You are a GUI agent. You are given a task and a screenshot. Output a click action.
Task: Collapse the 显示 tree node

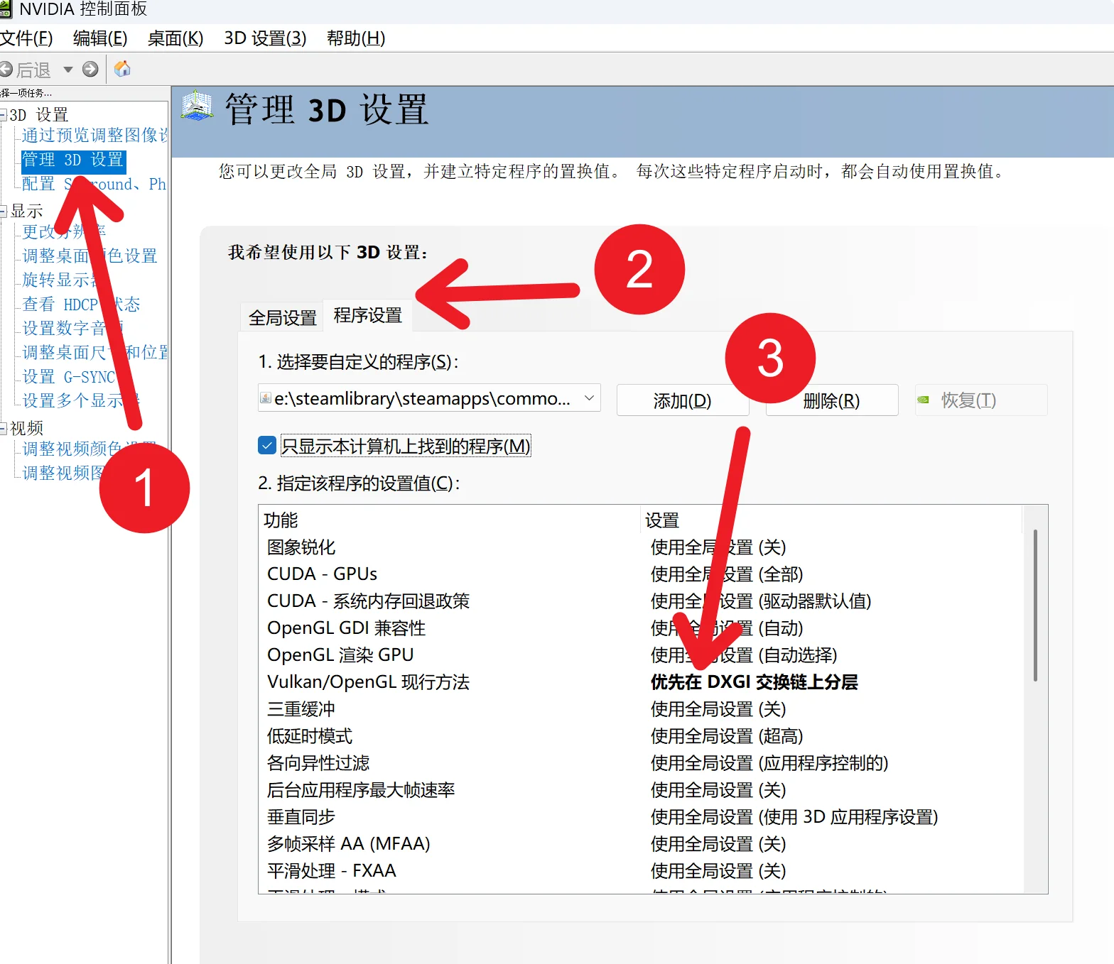(x=4, y=211)
